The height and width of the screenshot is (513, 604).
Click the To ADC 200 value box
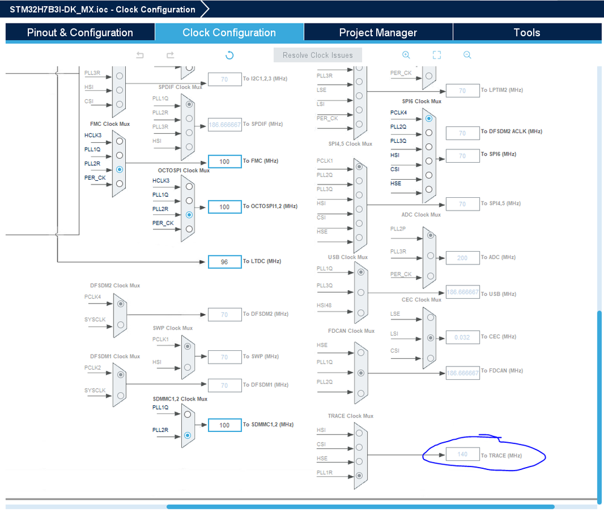coord(463,258)
